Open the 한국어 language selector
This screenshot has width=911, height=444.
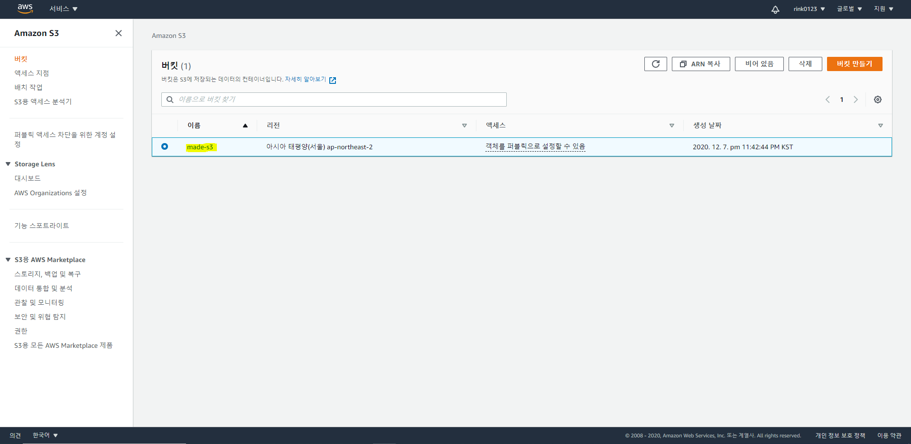(x=45, y=435)
